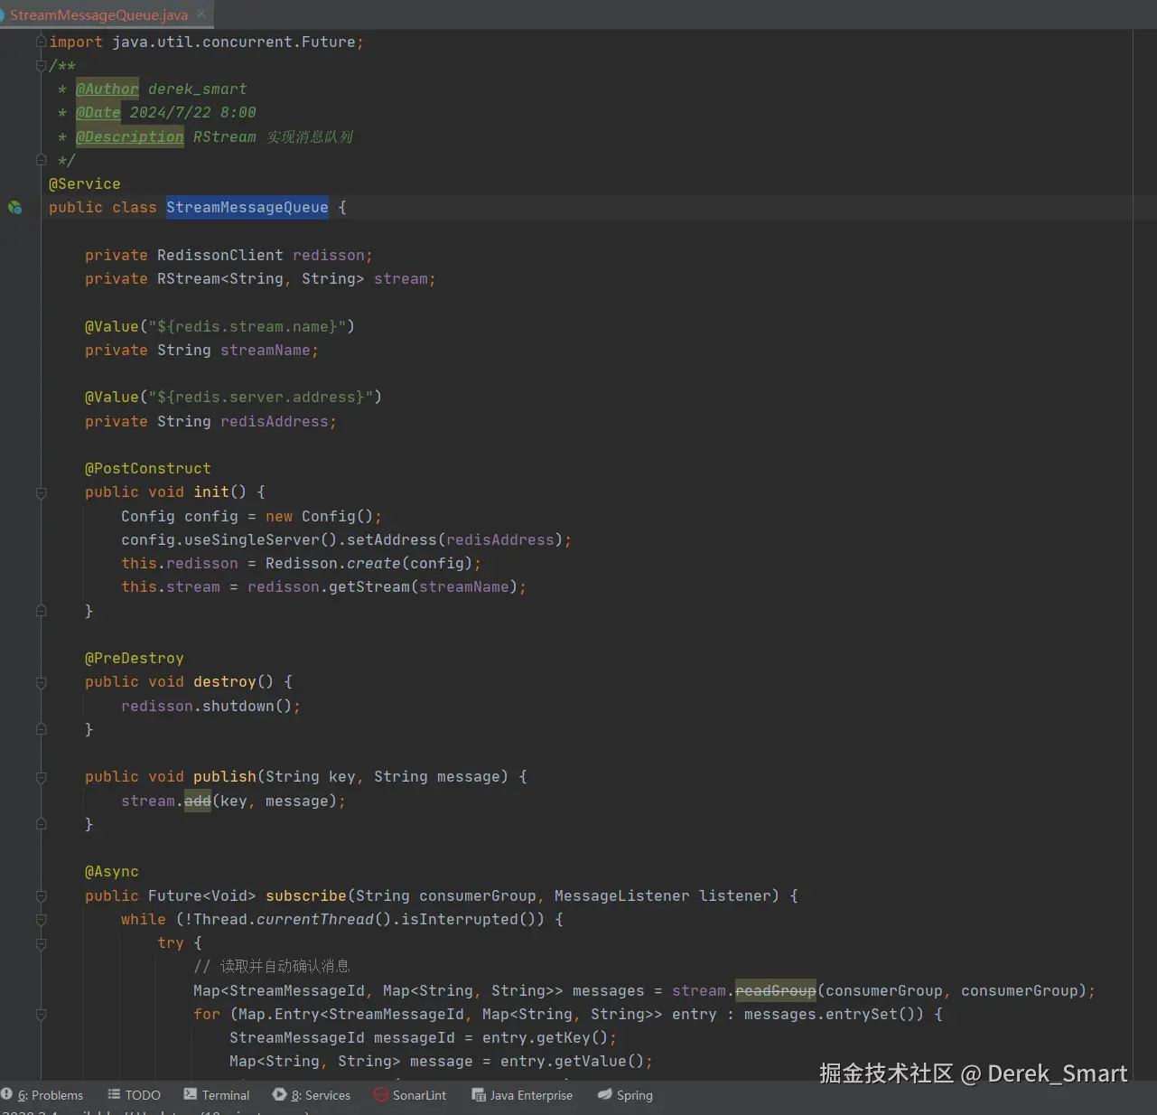Click the deprecated add method call
This screenshot has height=1115, width=1157.
tap(197, 801)
